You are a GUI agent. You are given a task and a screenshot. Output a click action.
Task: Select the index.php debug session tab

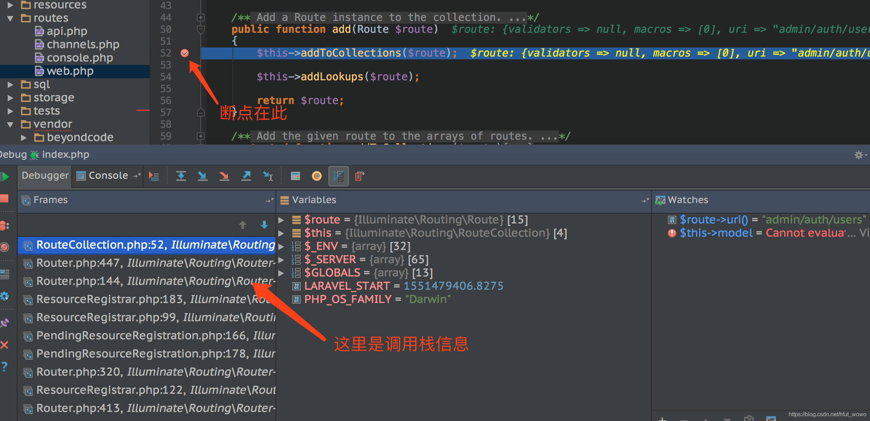tap(60, 155)
